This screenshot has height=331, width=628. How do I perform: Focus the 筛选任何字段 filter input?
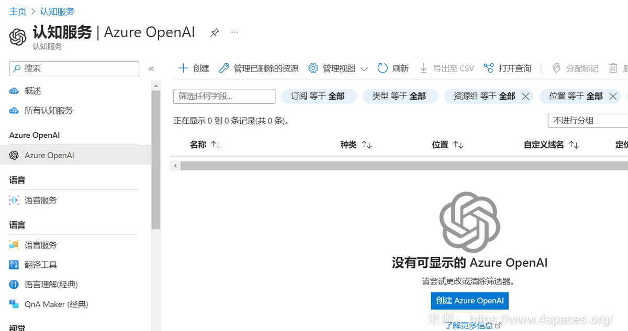[x=224, y=96]
